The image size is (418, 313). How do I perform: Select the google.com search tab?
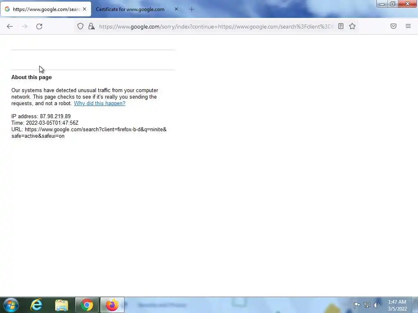point(46,9)
